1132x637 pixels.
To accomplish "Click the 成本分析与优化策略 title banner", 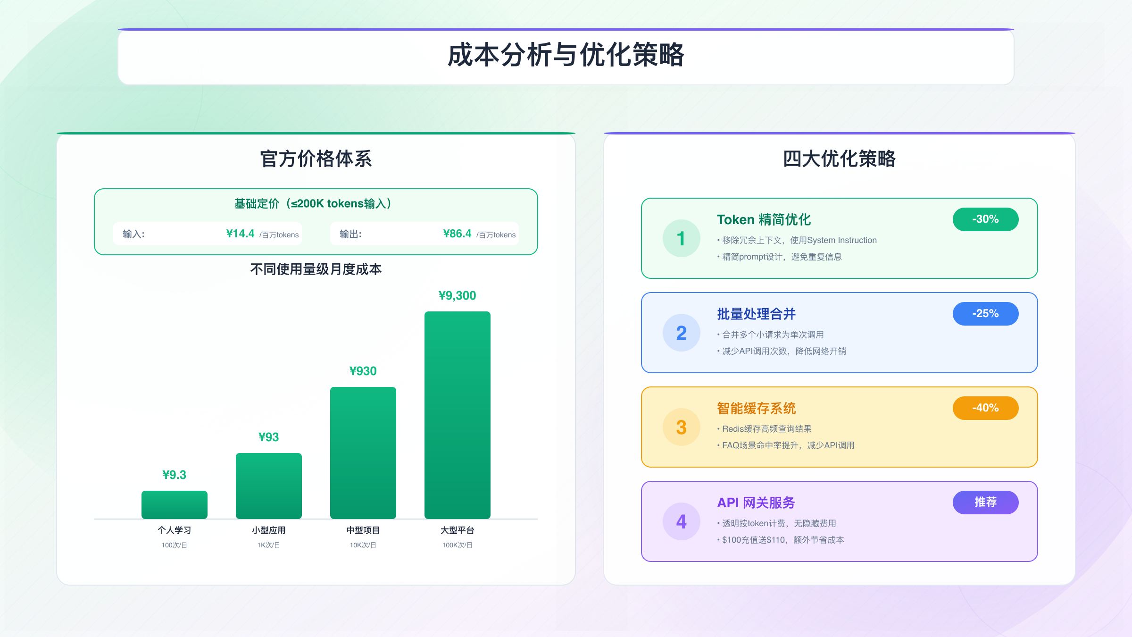I will coord(566,56).
